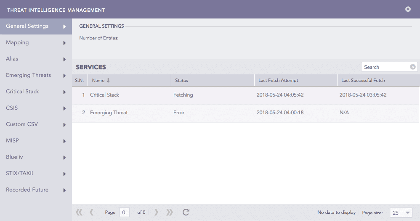Click the 2018-05-24 04:05:42 fetch attempt cell
The width and height of the screenshot is (420, 221).
(x=280, y=95)
